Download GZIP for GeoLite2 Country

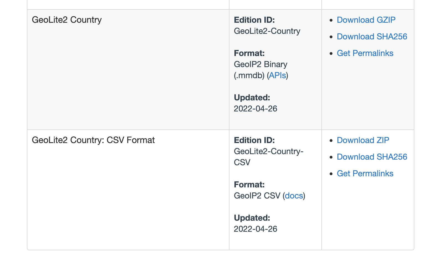(x=366, y=20)
